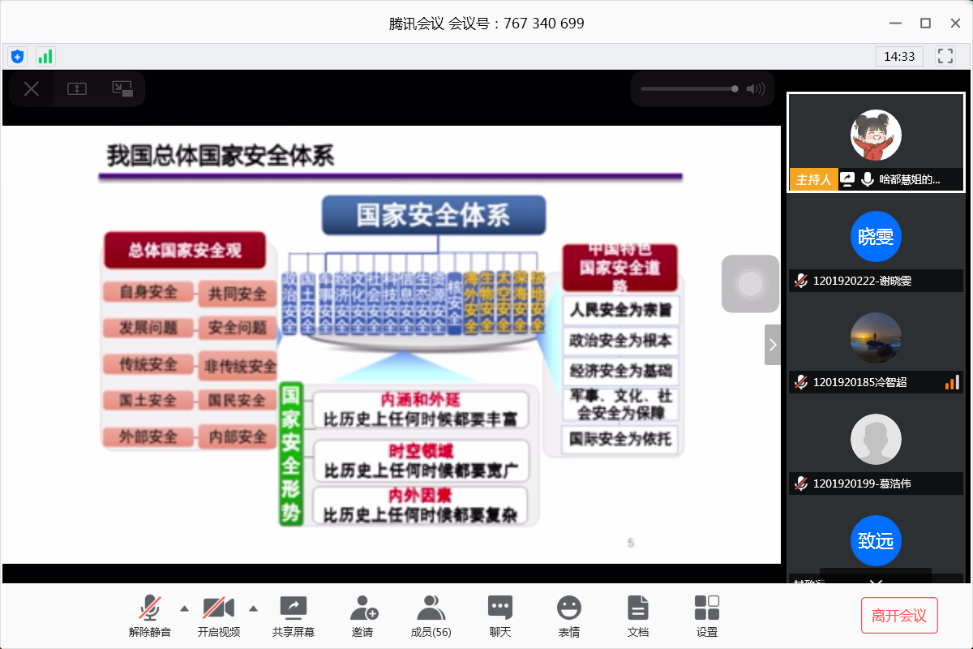Open the 聊天 chat window

point(500,615)
